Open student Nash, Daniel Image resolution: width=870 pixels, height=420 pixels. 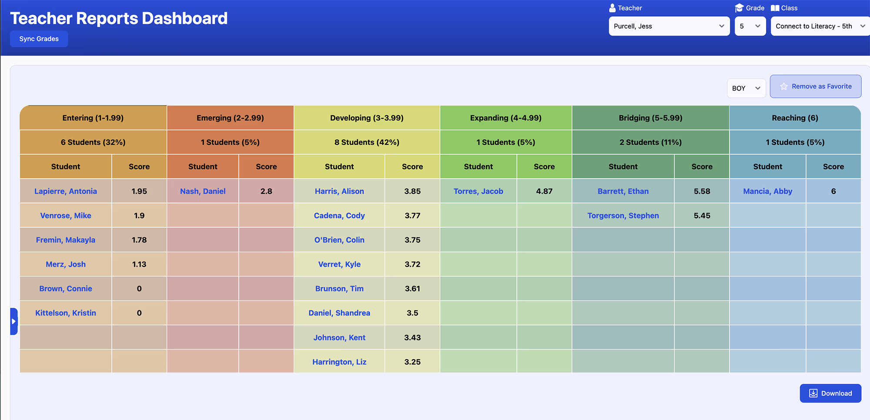click(203, 191)
